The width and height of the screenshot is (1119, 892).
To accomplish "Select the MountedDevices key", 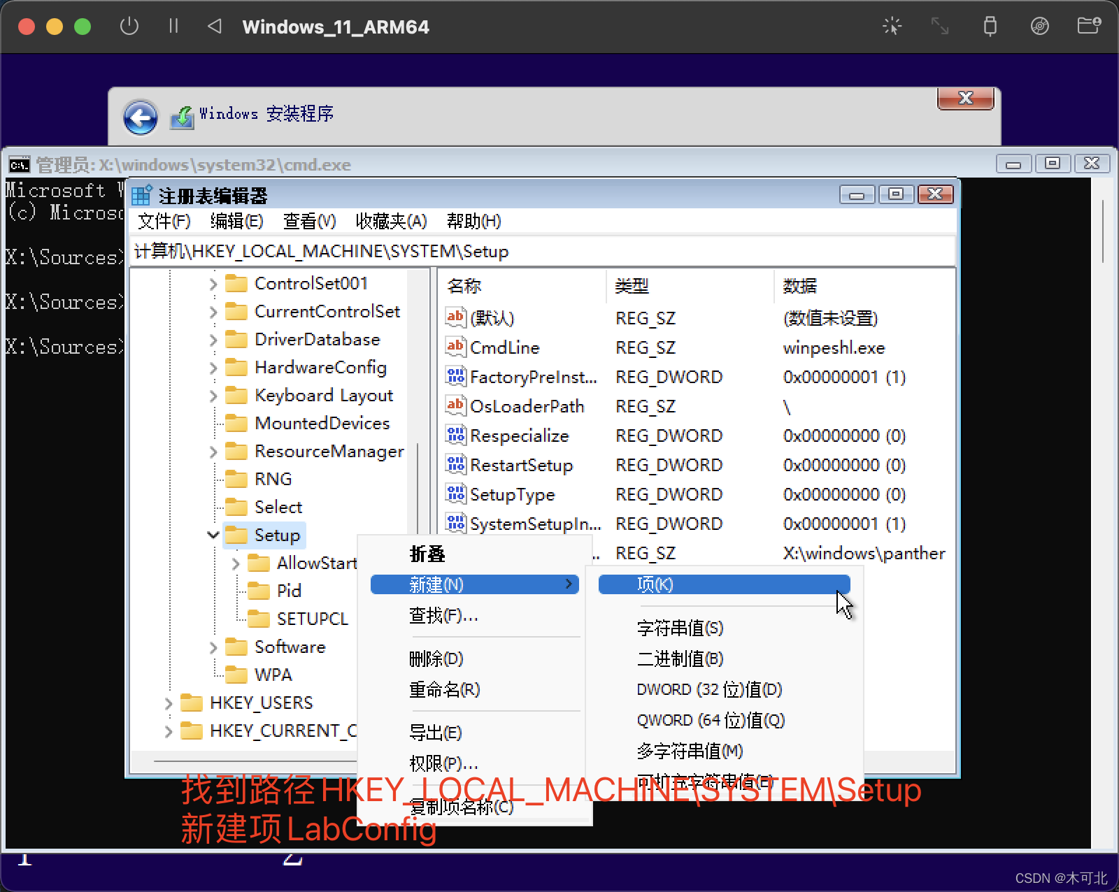I will 322,423.
